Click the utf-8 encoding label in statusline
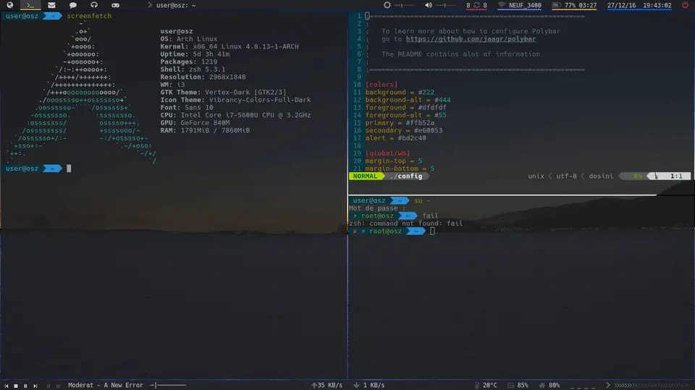The width and height of the screenshot is (695, 390). [566, 176]
